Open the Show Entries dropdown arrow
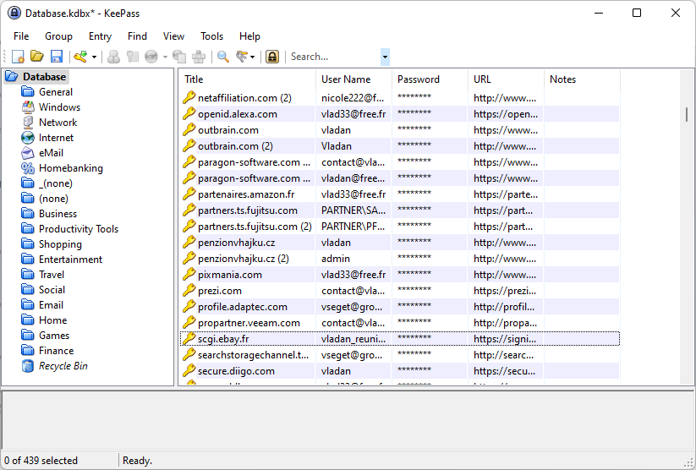 (x=253, y=57)
